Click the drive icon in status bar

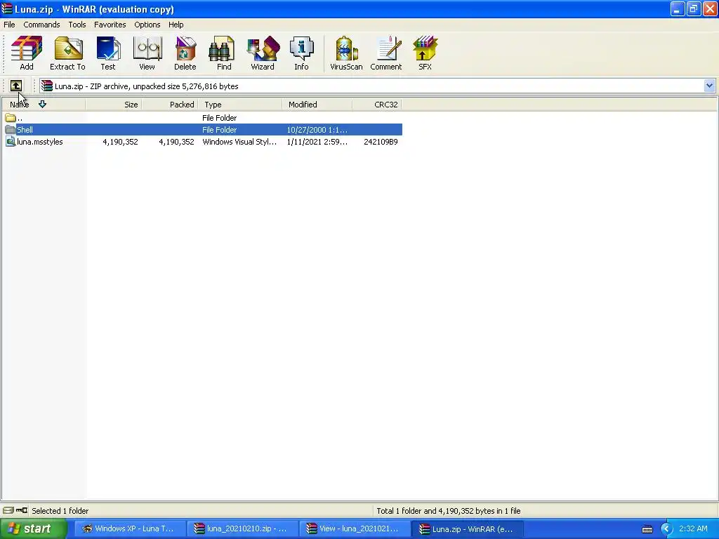8,510
